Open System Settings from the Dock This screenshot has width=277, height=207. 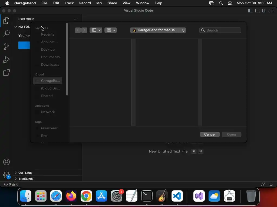[117, 196]
